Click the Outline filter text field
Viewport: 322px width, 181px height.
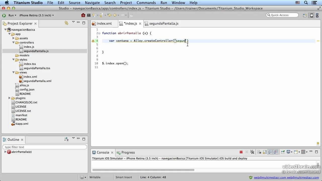[x=45, y=147]
